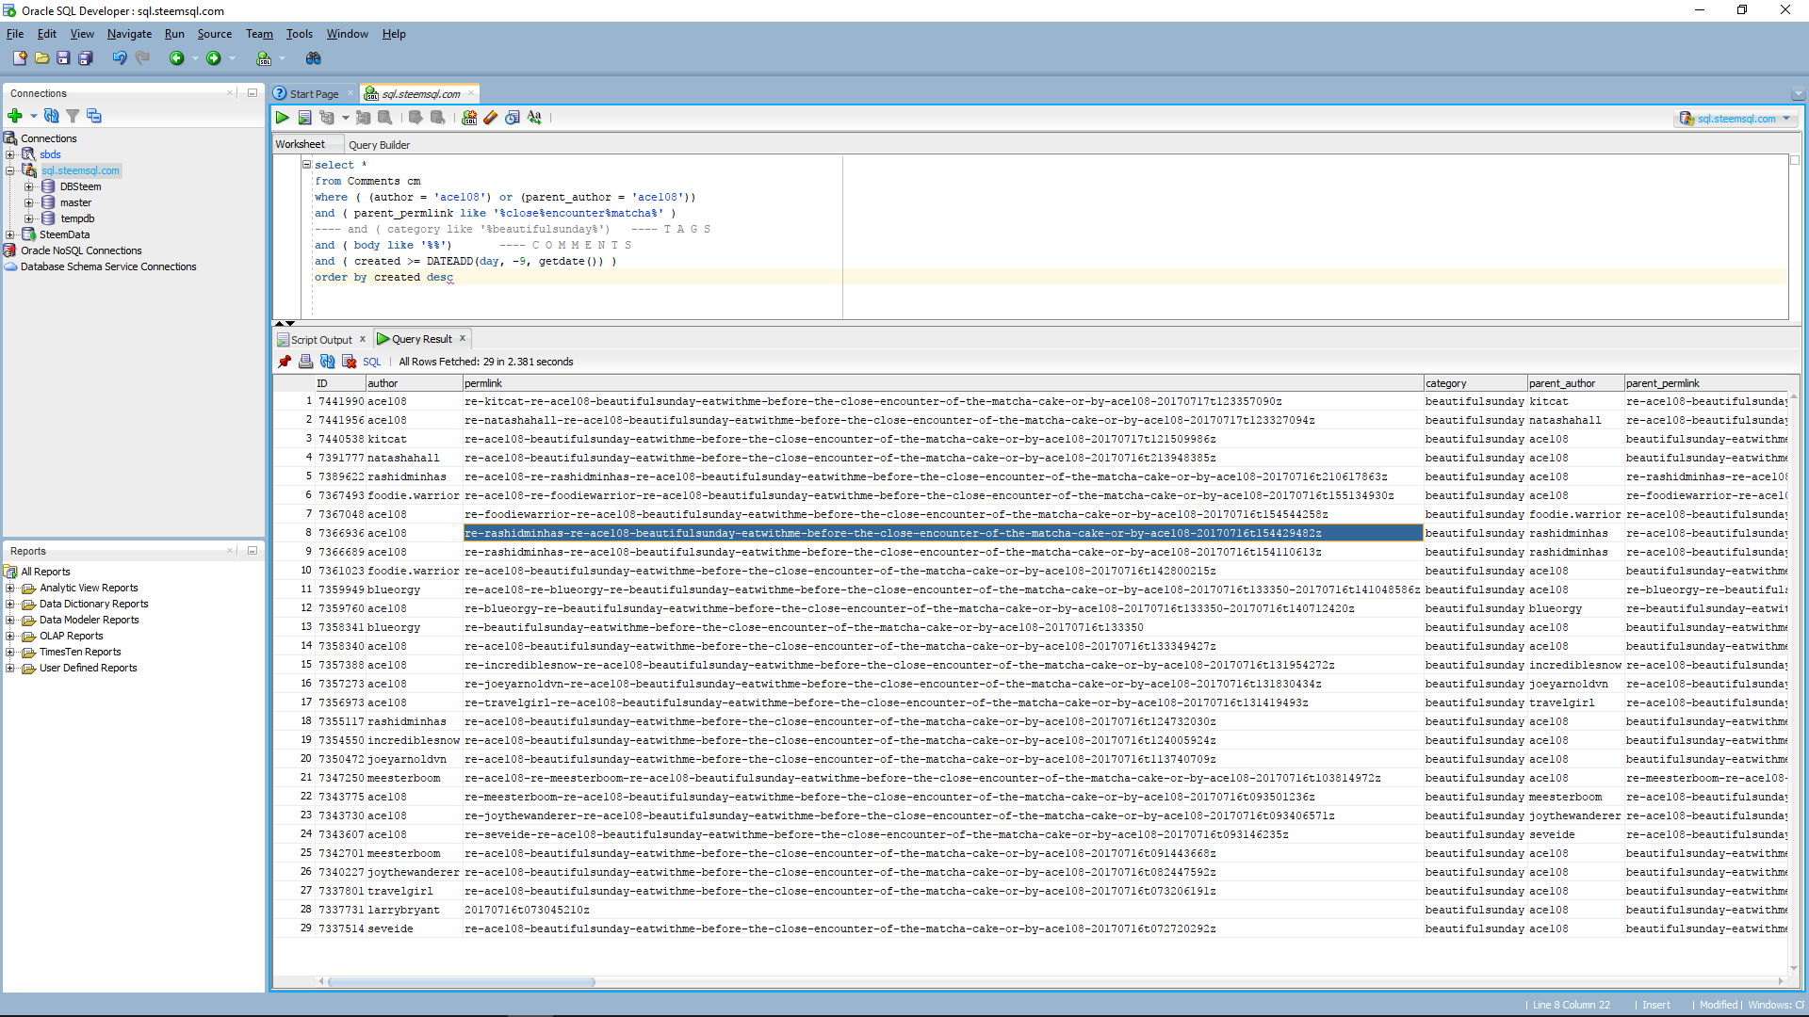Open the sql.steemsql.com connection combo box

point(1736,119)
